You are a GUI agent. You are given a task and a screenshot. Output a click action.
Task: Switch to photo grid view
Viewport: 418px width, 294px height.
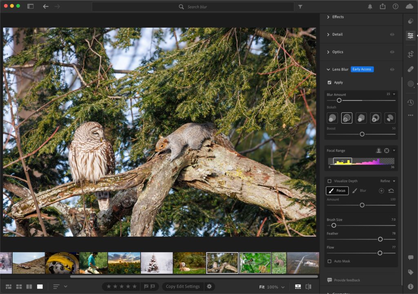pos(9,287)
